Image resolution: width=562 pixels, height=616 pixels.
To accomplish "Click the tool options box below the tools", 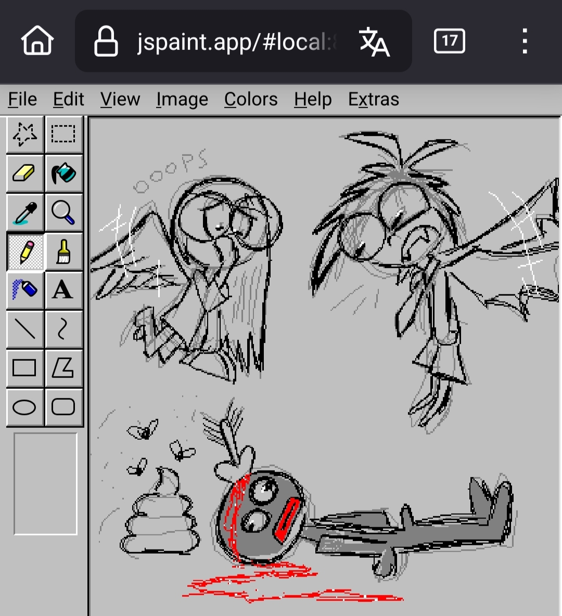I will click(x=46, y=484).
